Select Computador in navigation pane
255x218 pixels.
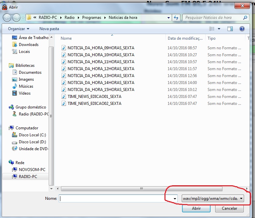24,128
